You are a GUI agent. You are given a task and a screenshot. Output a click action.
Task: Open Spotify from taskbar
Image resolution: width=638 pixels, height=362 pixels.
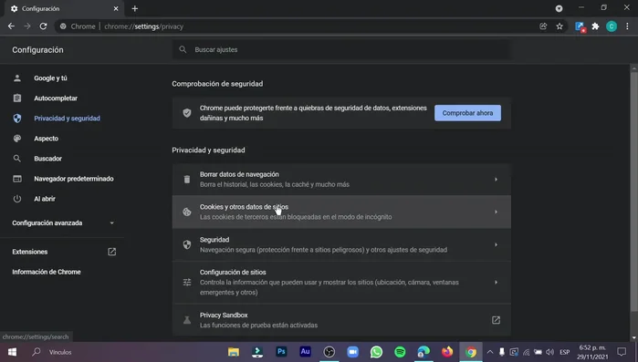click(x=400, y=352)
